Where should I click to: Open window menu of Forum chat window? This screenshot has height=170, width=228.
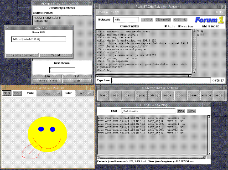(98, 6)
